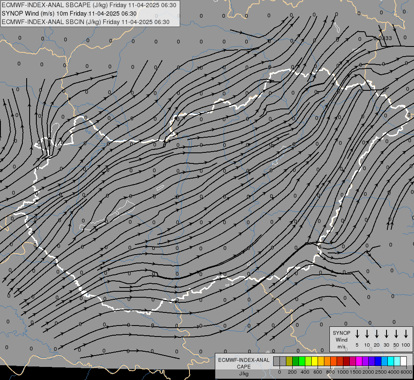Click the '2000' tick on CAPE scale
This screenshot has width=414, height=380.
point(368,372)
